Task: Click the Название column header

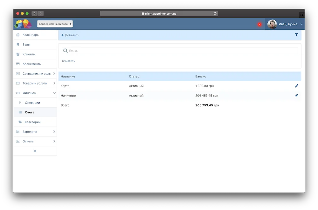Action: (68, 76)
